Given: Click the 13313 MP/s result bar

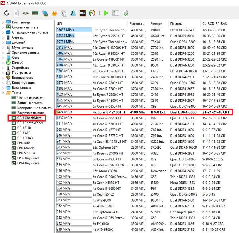Looking at the screenshot, I should coord(74,36).
